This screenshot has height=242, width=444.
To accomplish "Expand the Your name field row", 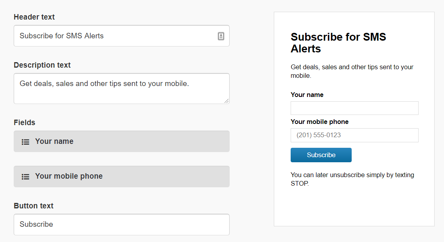I will [121, 141].
